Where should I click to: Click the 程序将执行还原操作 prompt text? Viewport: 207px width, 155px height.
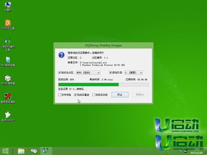(86, 53)
